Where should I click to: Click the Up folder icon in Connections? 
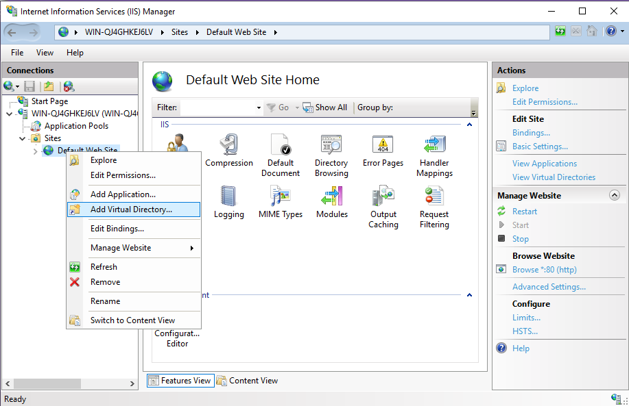pyautogui.click(x=49, y=86)
